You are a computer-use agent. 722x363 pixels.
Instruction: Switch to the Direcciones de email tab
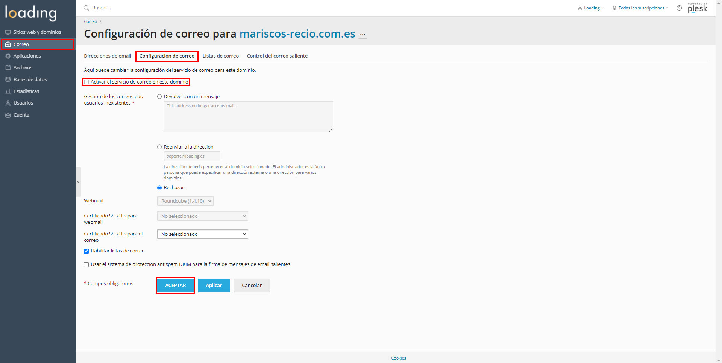tap(108, 56)
